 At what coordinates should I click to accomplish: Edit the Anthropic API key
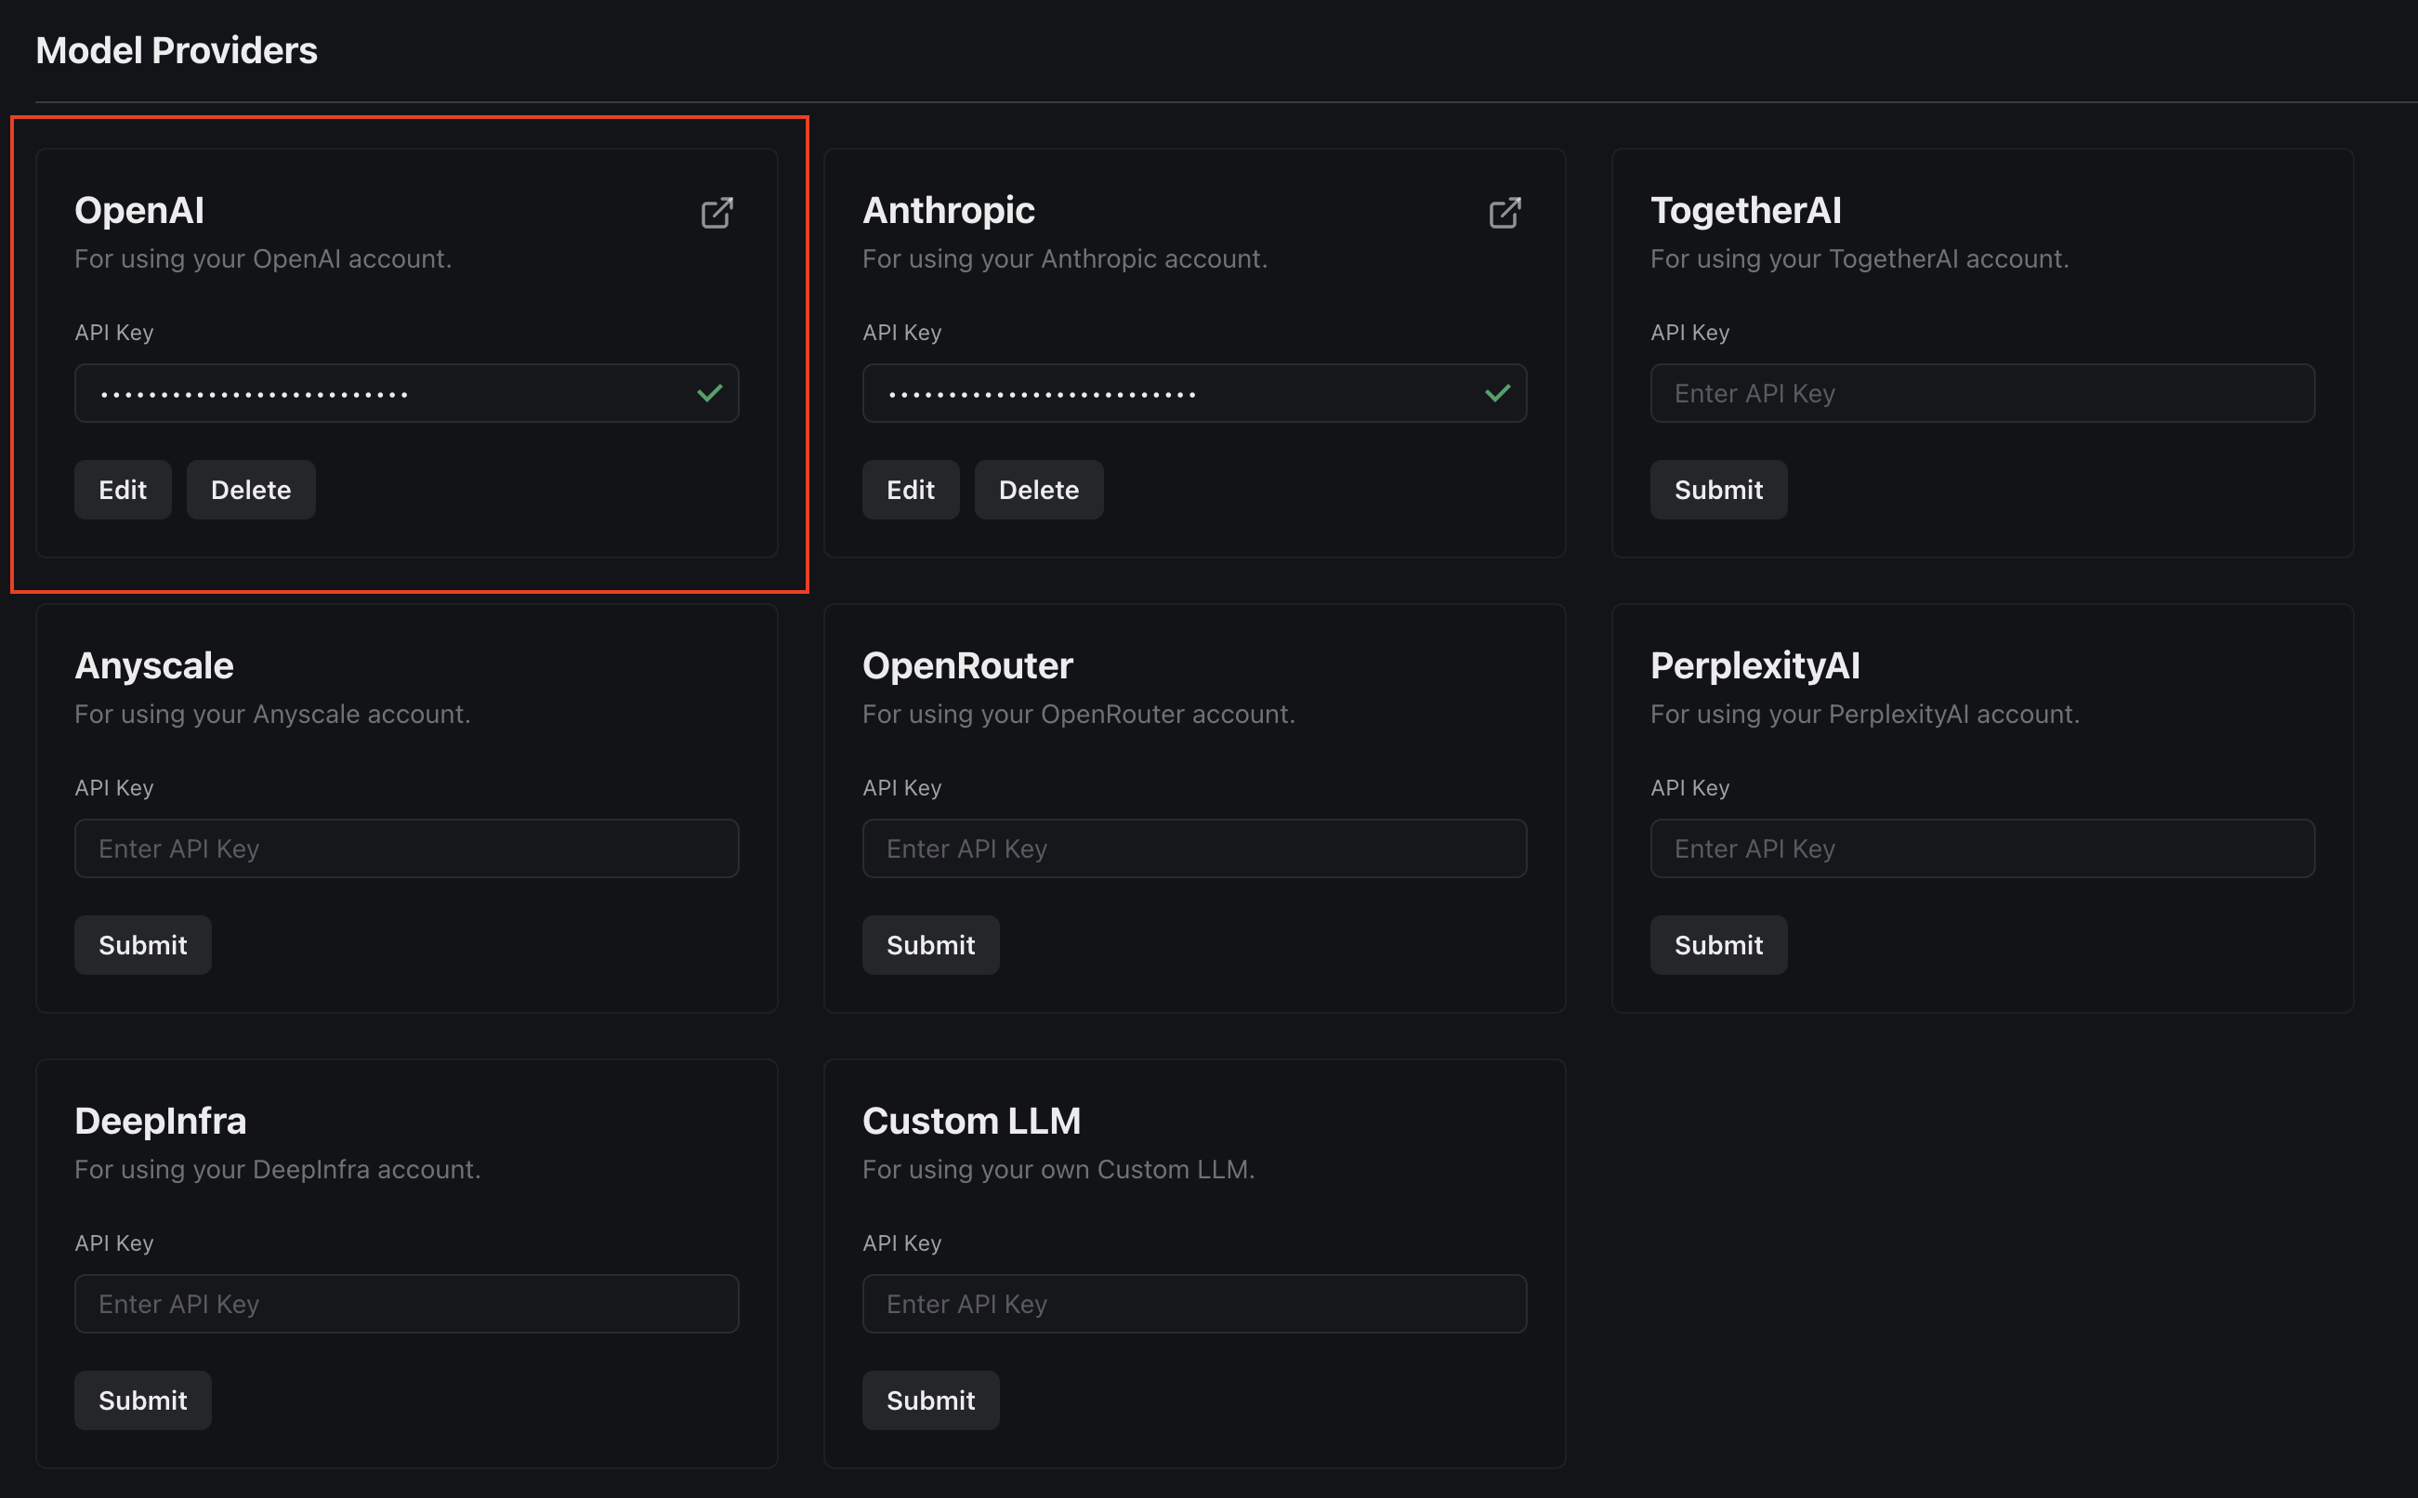pyautogui.click(x=910, y=490)
